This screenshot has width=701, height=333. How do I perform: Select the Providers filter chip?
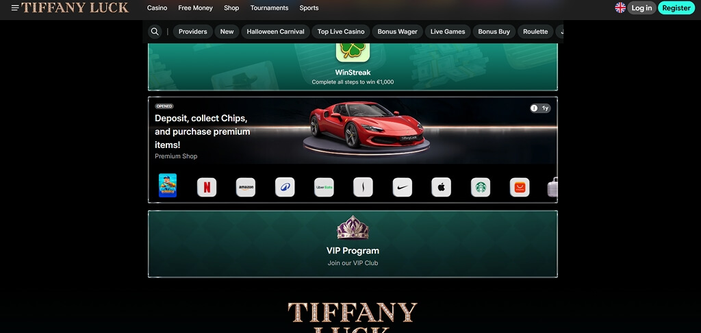coord(192,32)
